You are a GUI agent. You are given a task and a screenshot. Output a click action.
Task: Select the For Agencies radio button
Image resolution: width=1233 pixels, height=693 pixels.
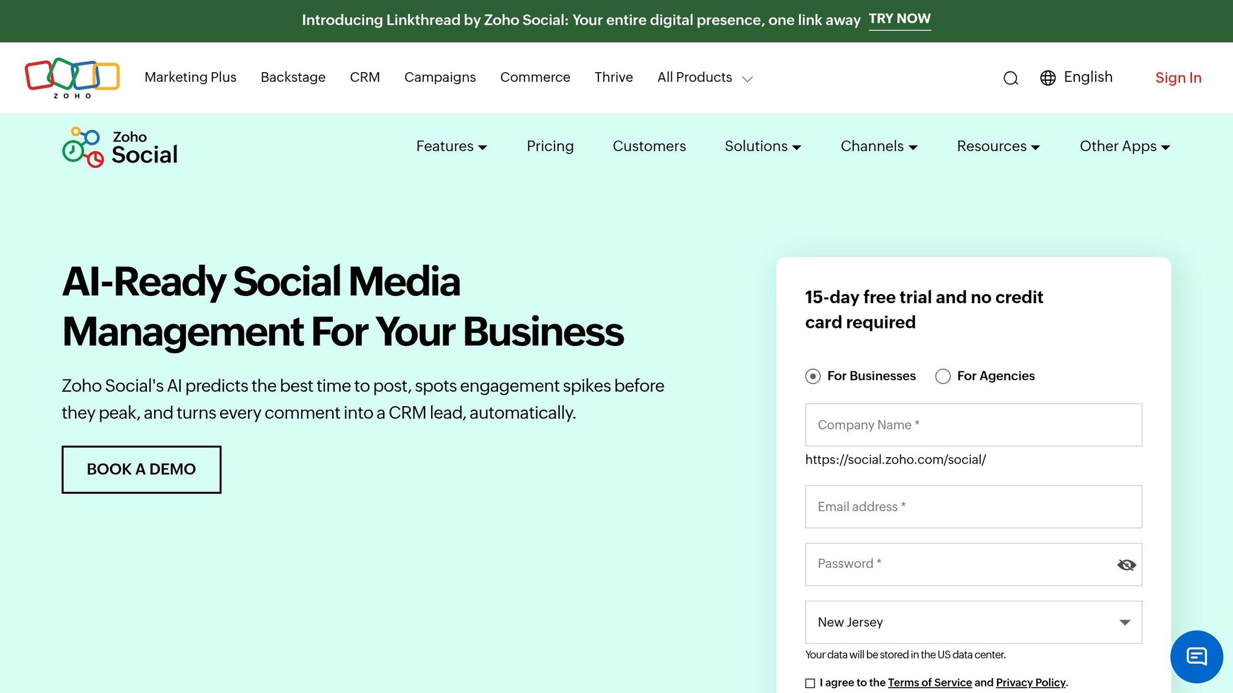tap(943, 376)
